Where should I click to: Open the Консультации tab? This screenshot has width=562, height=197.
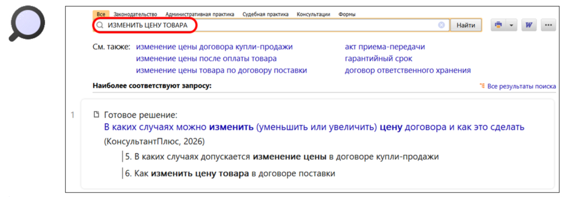point(313,14)
